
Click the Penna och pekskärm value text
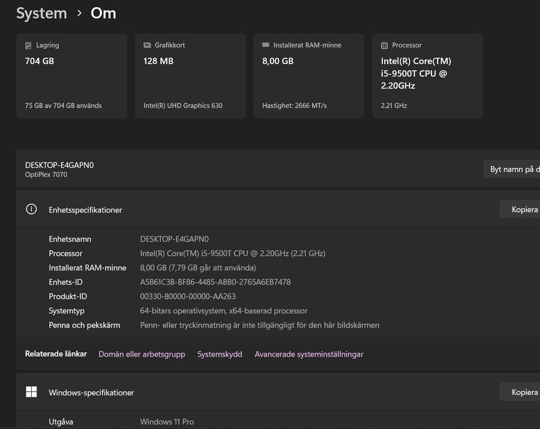click(x=260, y=325)
